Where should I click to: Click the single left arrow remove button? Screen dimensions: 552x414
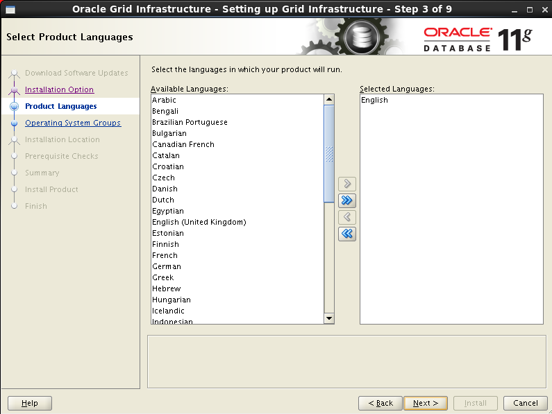click(x=346, y=217)
